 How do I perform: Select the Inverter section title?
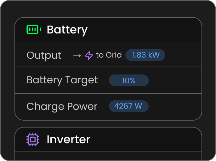tap(68, 140)
